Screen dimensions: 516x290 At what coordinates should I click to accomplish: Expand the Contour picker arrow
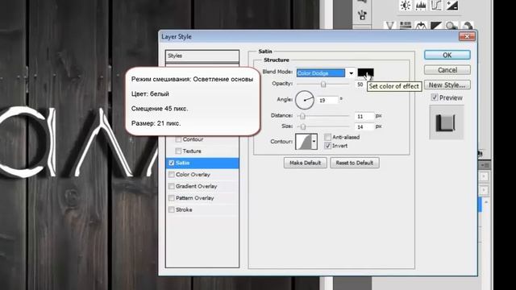314,142
